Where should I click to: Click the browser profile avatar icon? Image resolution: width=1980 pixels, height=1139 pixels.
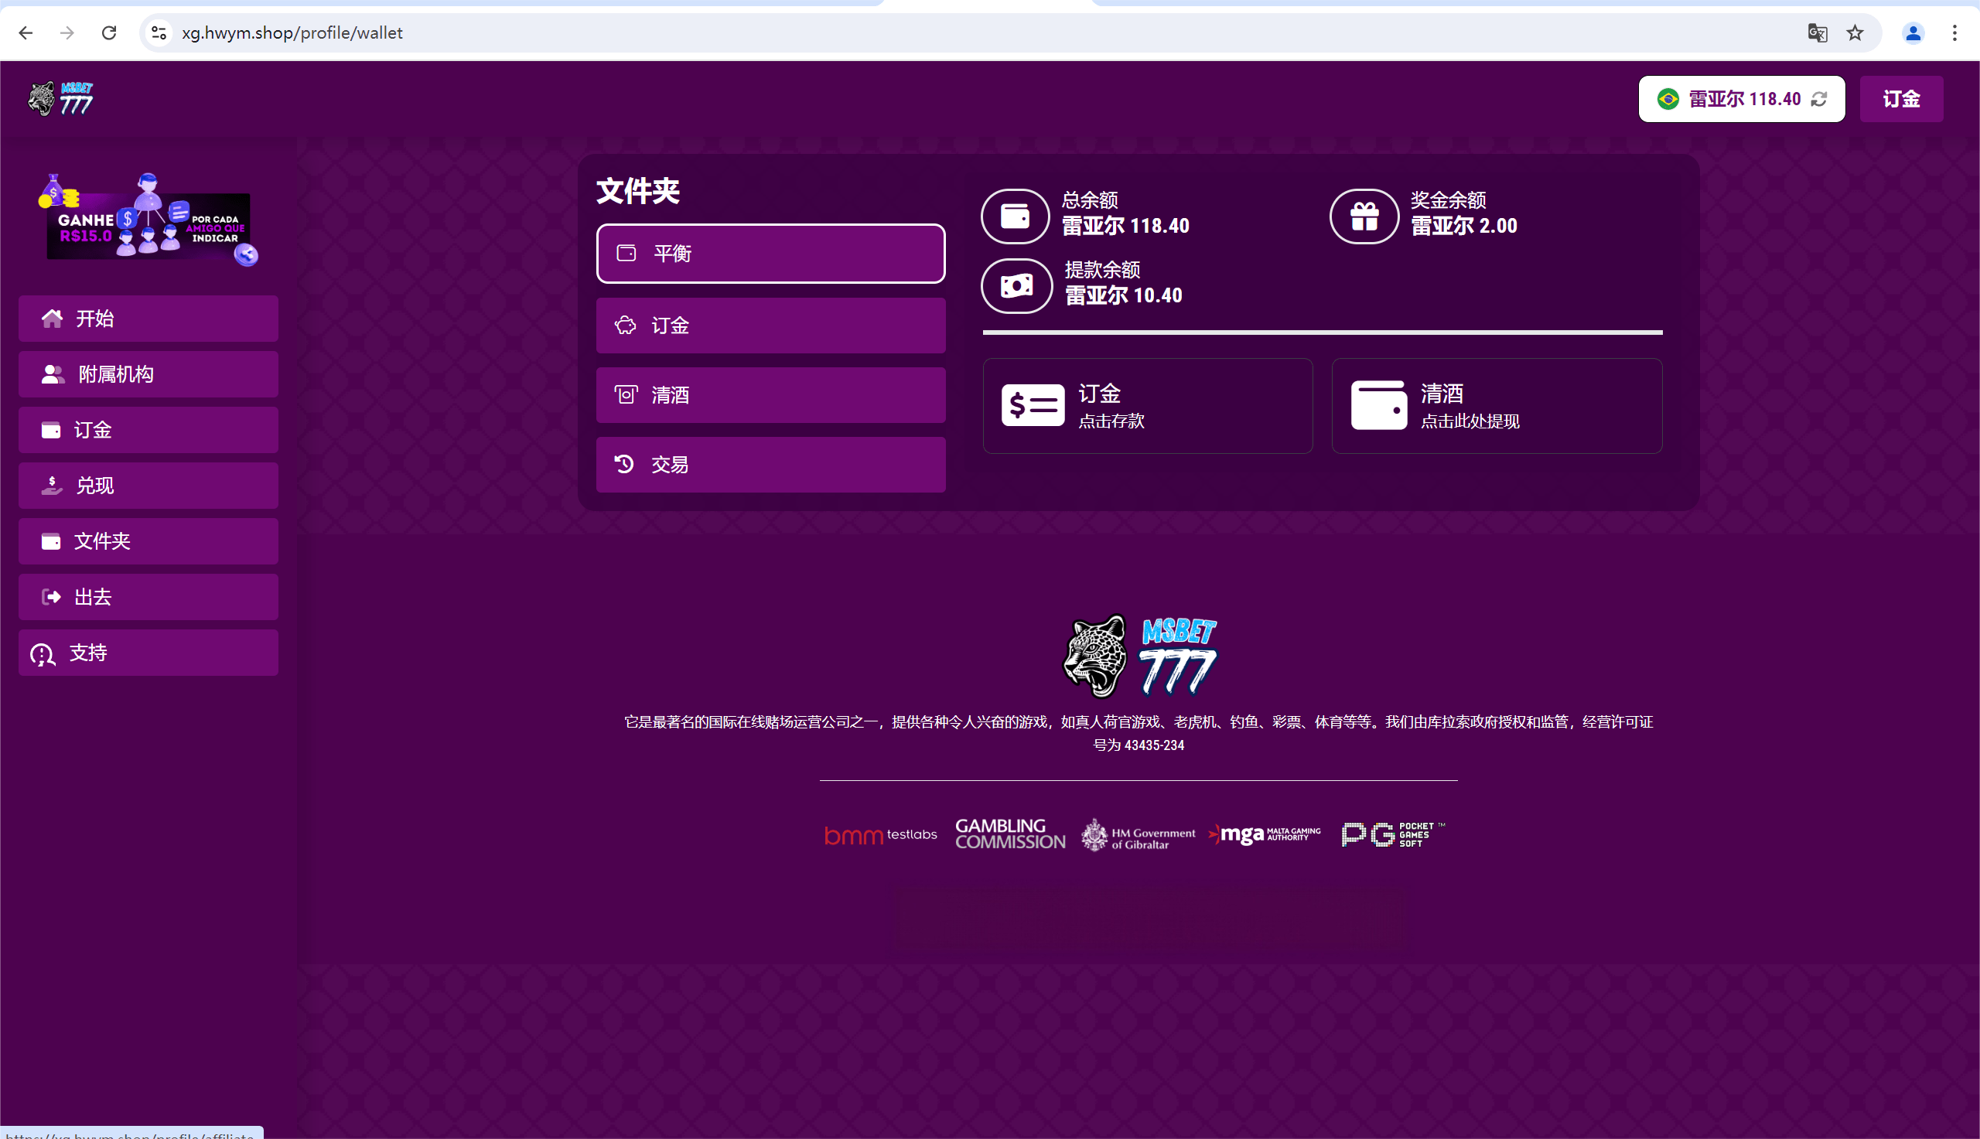[x=1913, y=32]
